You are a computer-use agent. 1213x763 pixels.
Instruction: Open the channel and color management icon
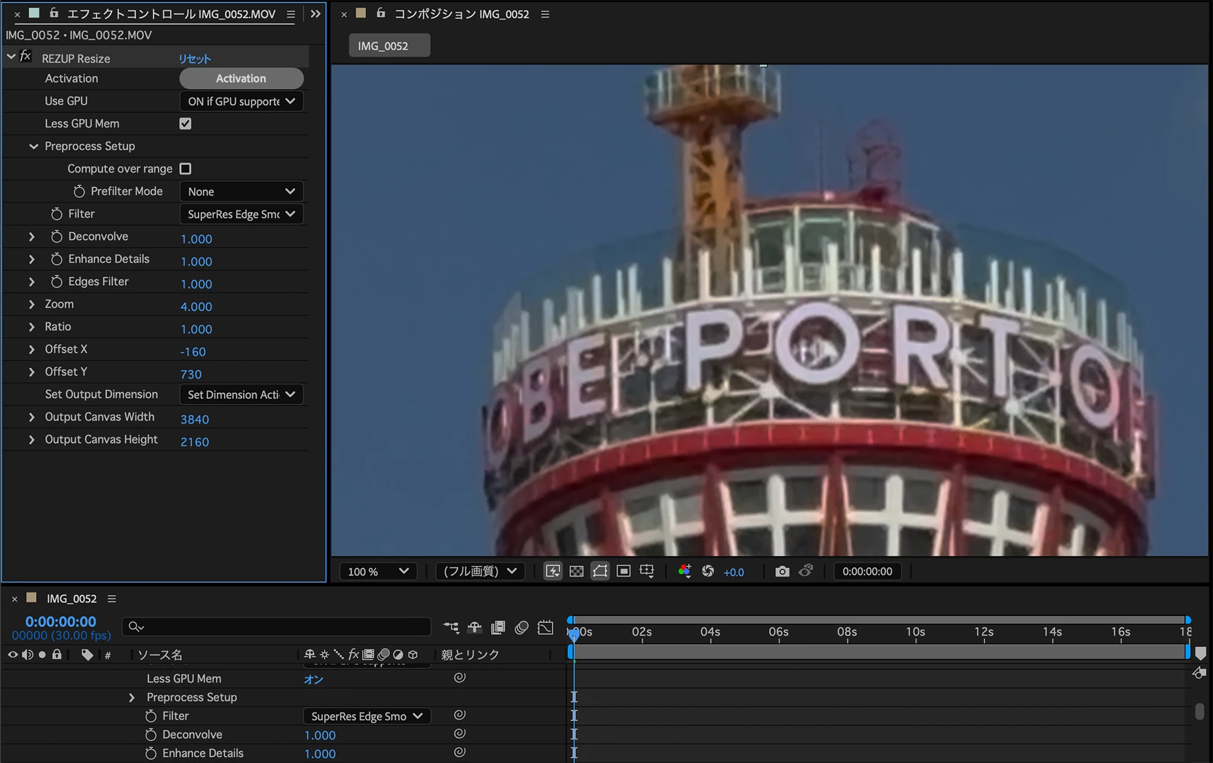[684, 571]
